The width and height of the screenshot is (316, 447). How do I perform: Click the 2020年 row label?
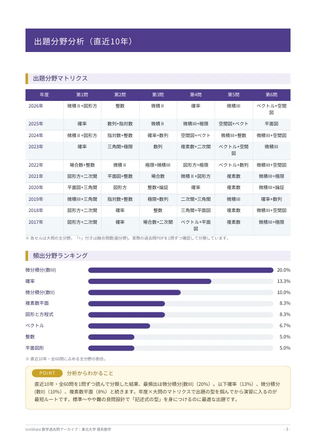click(36, 187)
